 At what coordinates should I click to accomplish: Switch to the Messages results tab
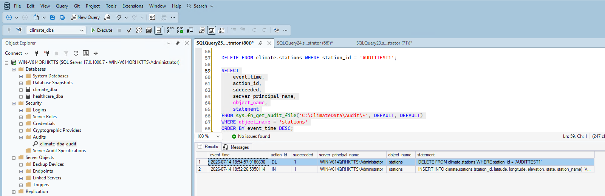tap(236, 147)
